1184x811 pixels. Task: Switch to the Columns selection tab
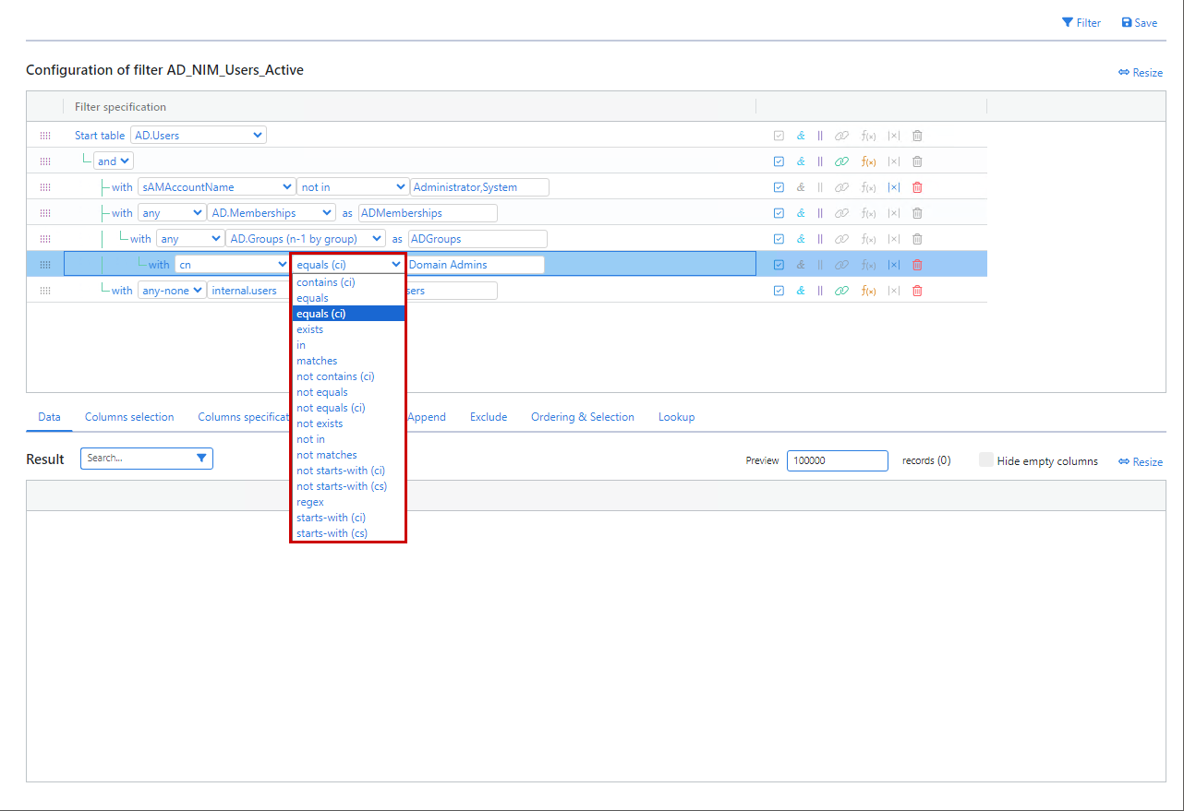(129, 417)
